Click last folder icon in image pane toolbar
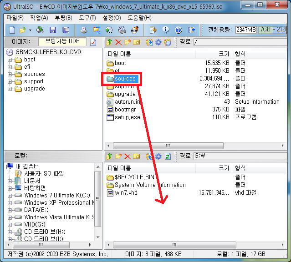This screenshot has height=262, width=291. [168, 42]
